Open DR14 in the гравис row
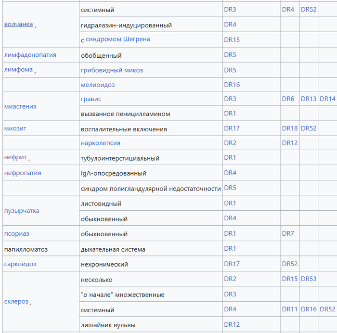The width and height of the screenshot is (337, 333). pyautogui.click(x=327, y=99)
